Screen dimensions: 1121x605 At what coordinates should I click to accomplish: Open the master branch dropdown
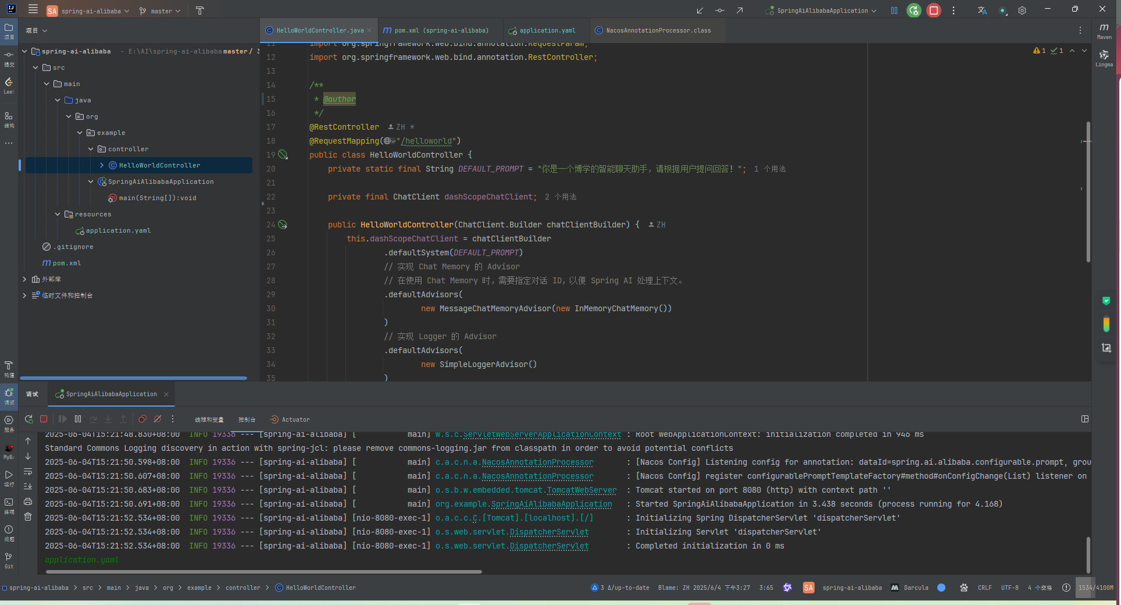(x=160, y=10)
